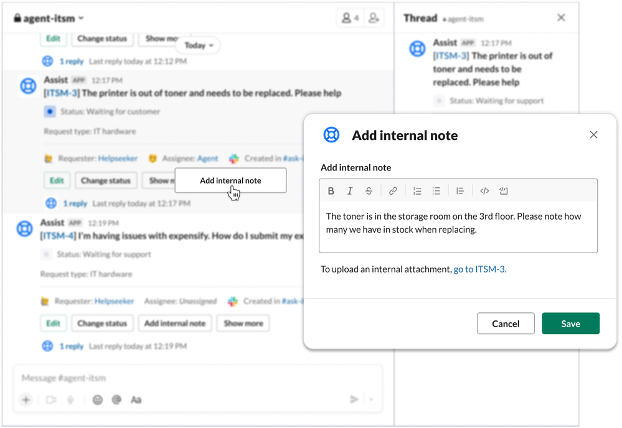Open 1 reply at 12:12 PM

pos(72,62)
